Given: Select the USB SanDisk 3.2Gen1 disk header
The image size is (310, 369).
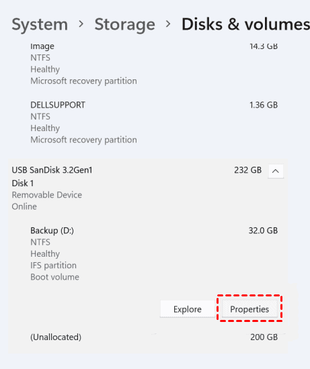Looking at the screenshot, I should coord(149,188).
